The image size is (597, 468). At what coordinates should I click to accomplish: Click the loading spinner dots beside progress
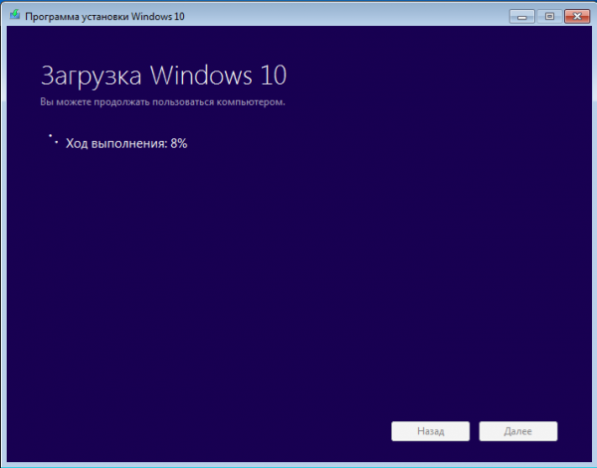coord(54,139)
